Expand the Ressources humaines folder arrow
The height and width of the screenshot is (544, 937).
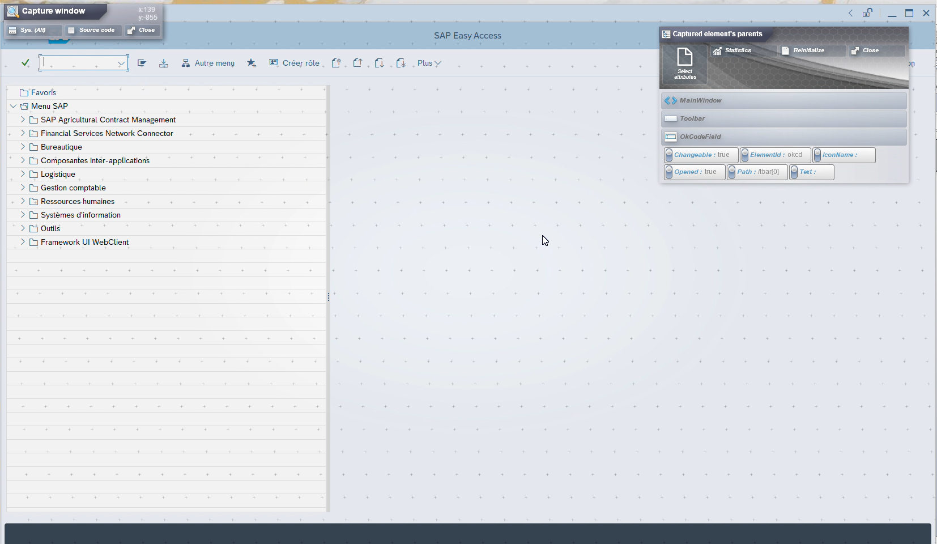(x=23, y=201)
